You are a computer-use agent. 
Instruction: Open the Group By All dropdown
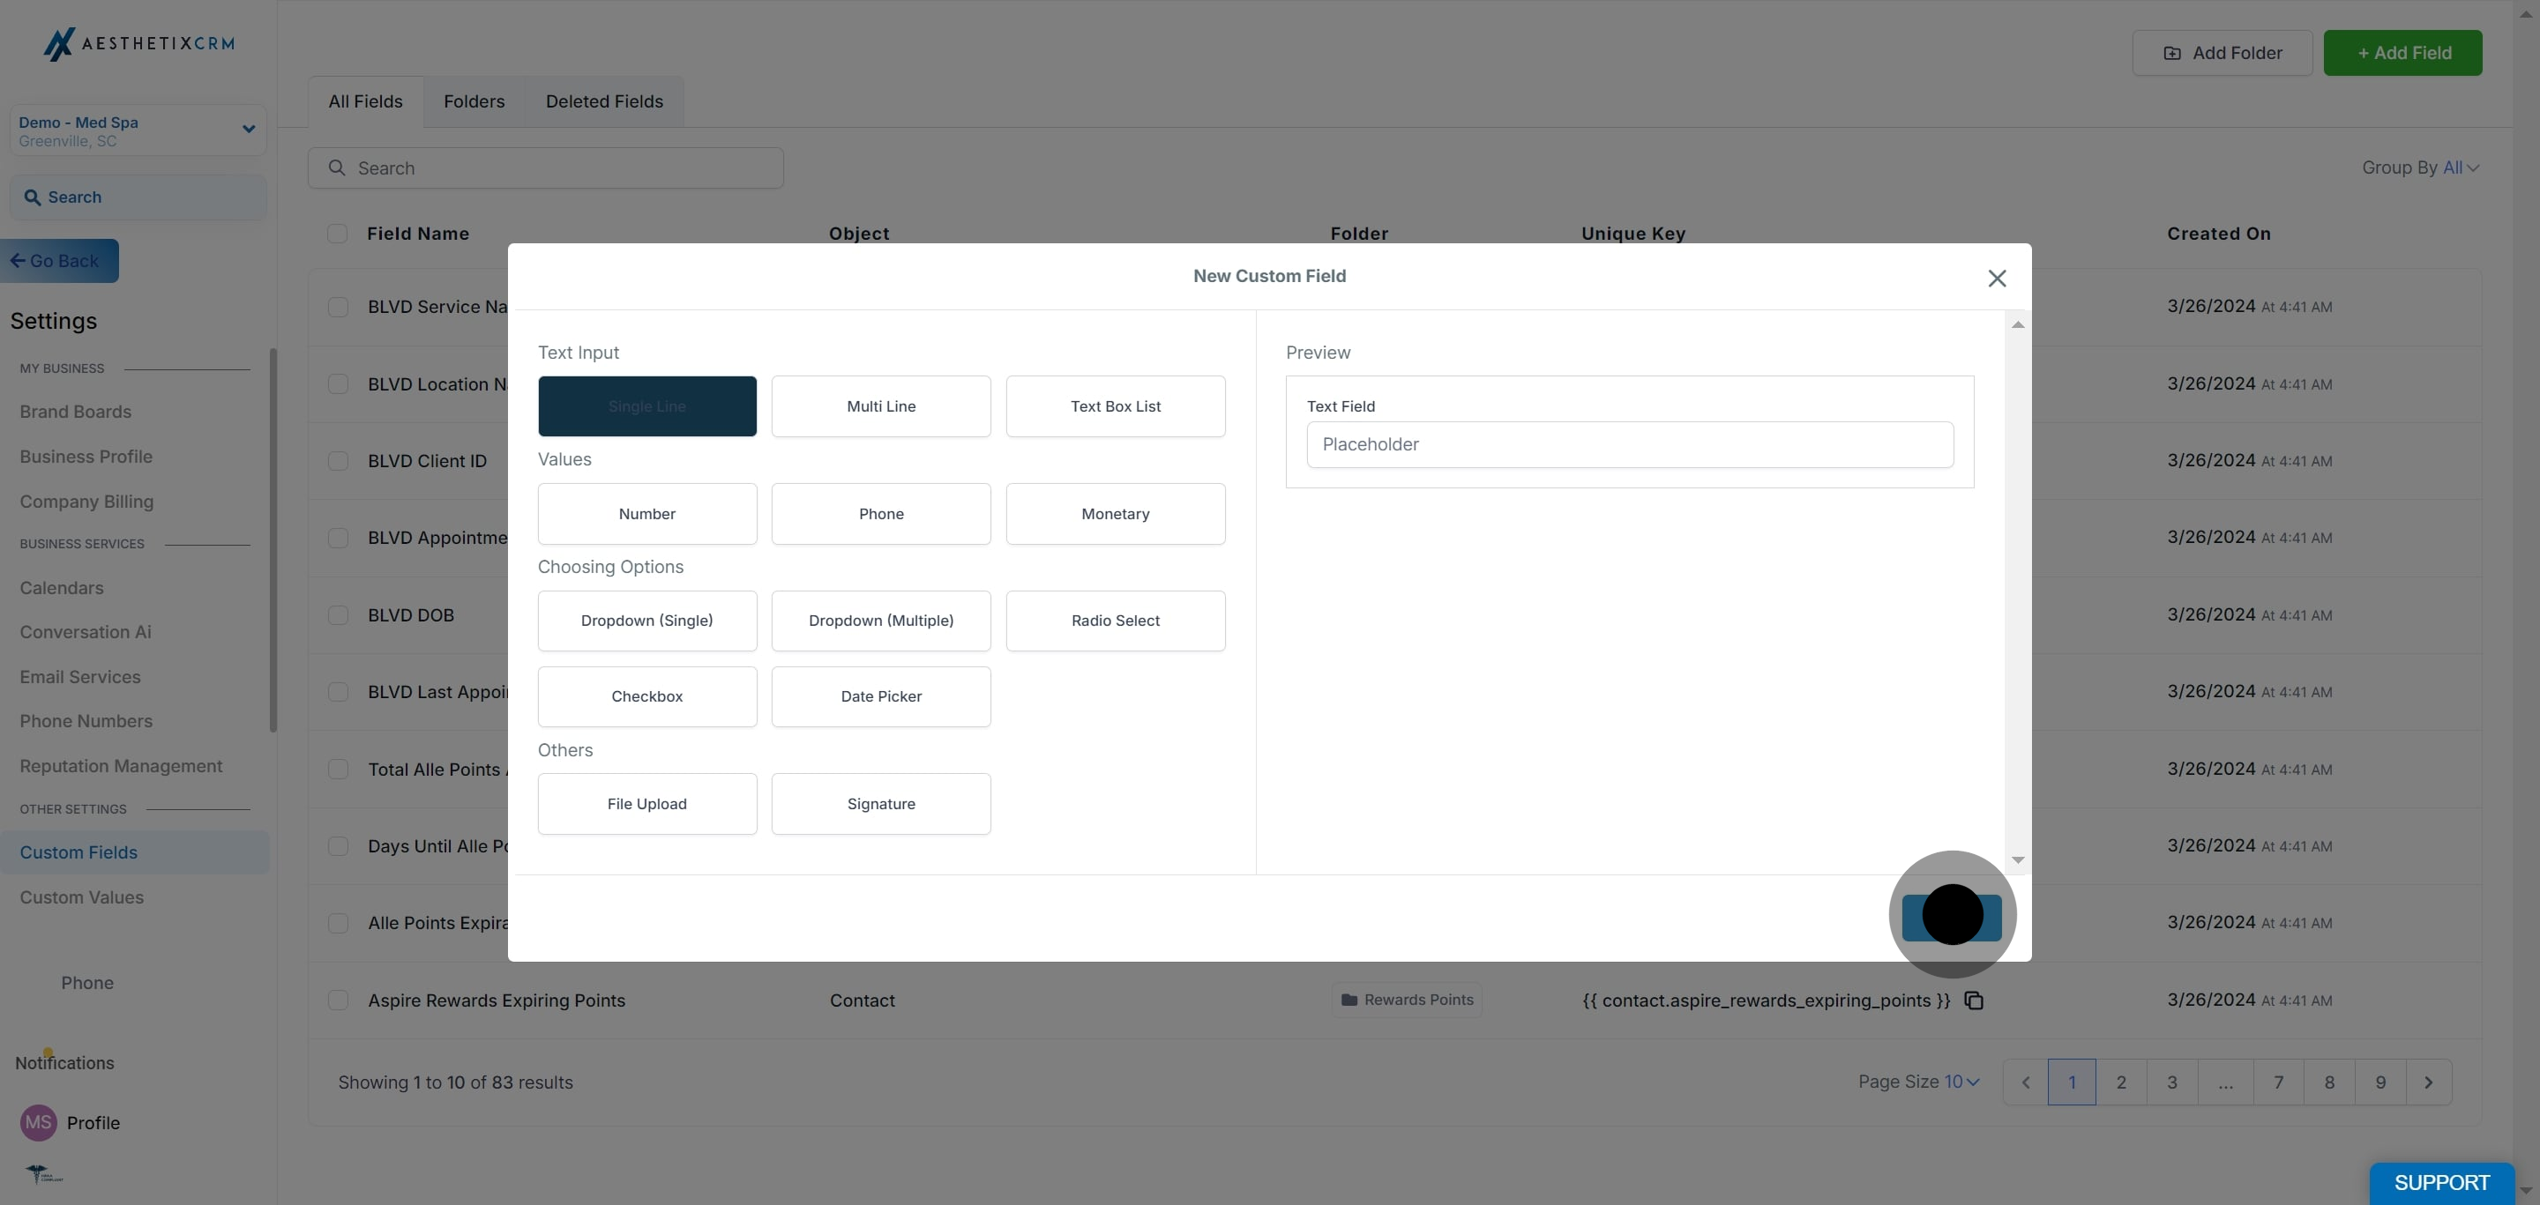pyautogui.click(x=2459, y=167)
